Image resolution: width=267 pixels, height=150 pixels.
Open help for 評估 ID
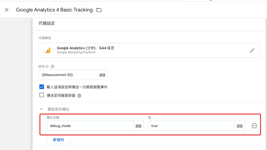pyautogui.click(x=53, y=67)
